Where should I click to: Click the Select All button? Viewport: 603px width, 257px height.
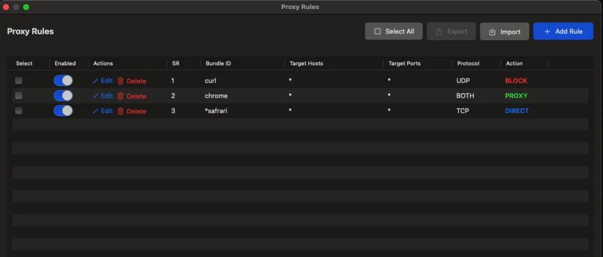tap(394, 31)
